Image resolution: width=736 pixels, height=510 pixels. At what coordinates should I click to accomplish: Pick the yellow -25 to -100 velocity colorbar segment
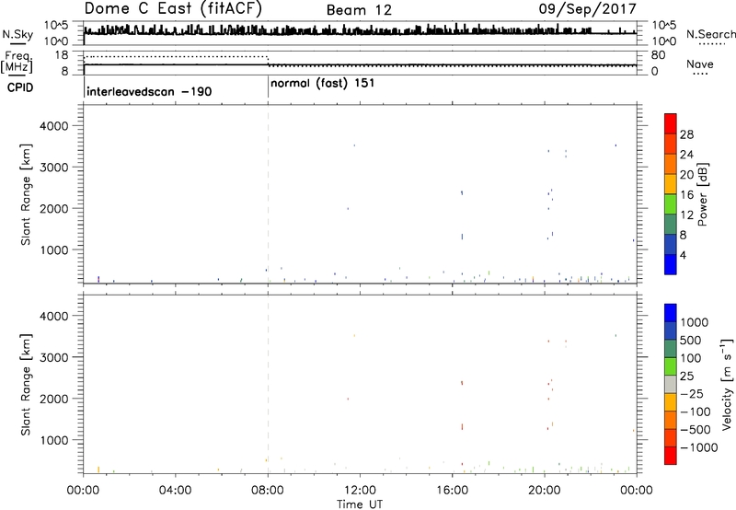click(x=671, y=402)
